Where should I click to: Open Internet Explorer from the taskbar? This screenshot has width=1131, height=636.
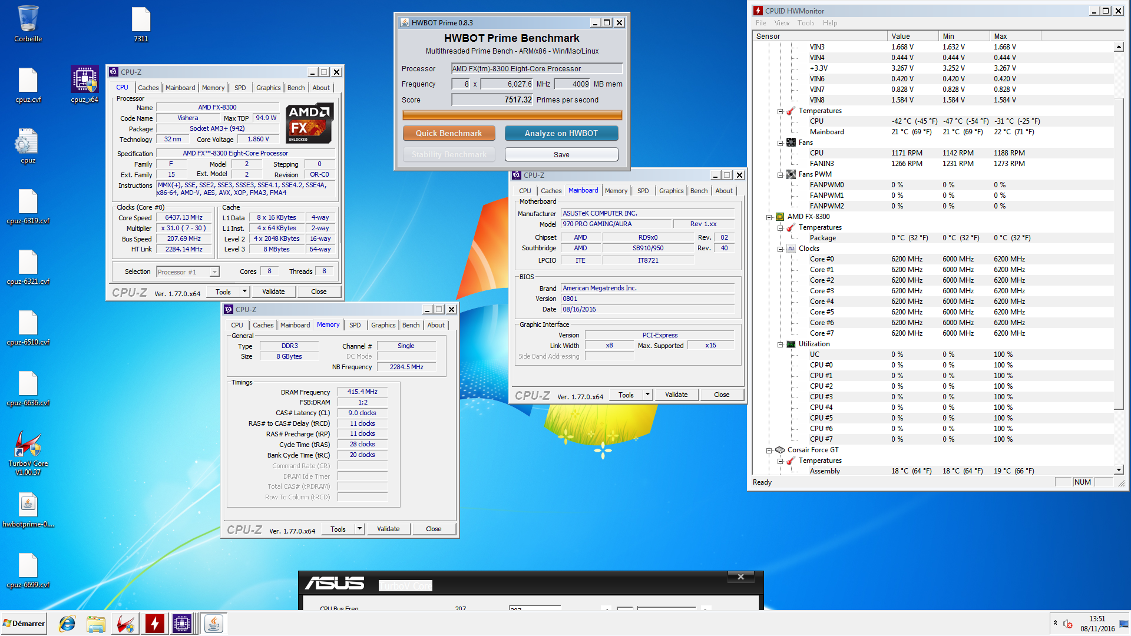(67, 624)
